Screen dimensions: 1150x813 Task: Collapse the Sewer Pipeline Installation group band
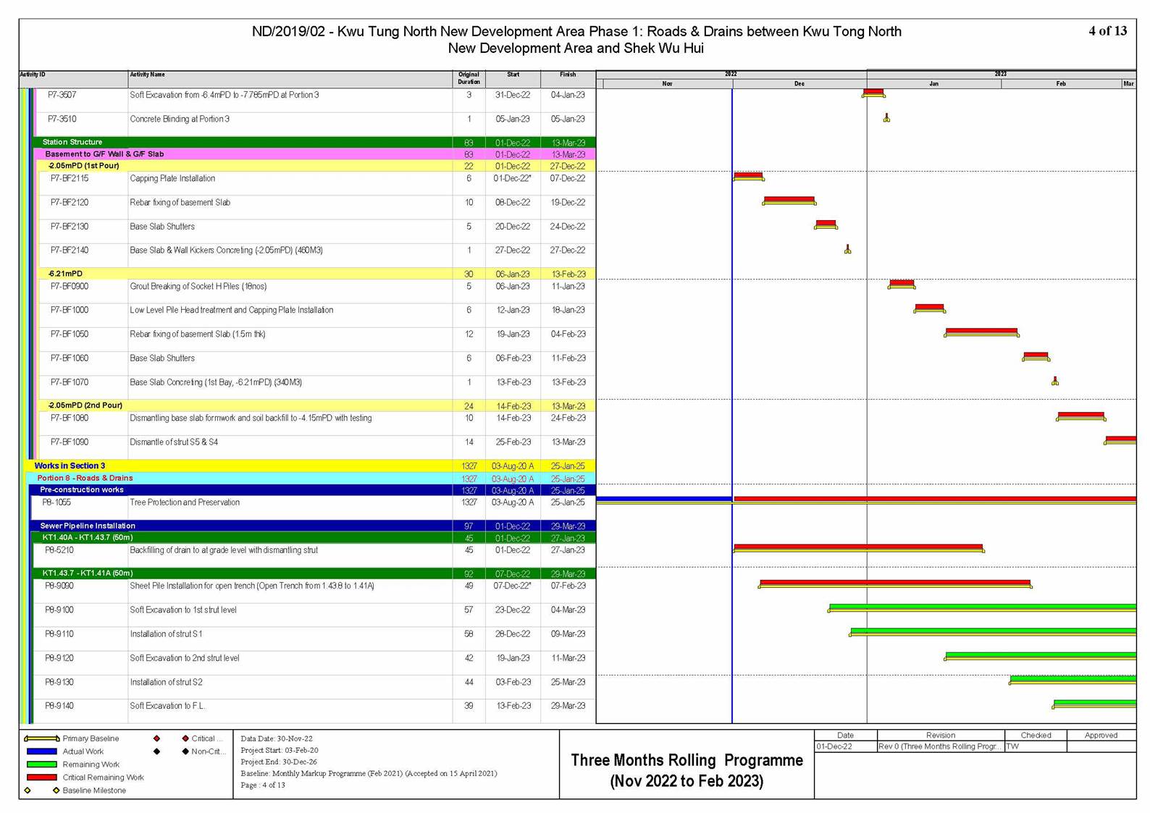[x=88, y=526]
